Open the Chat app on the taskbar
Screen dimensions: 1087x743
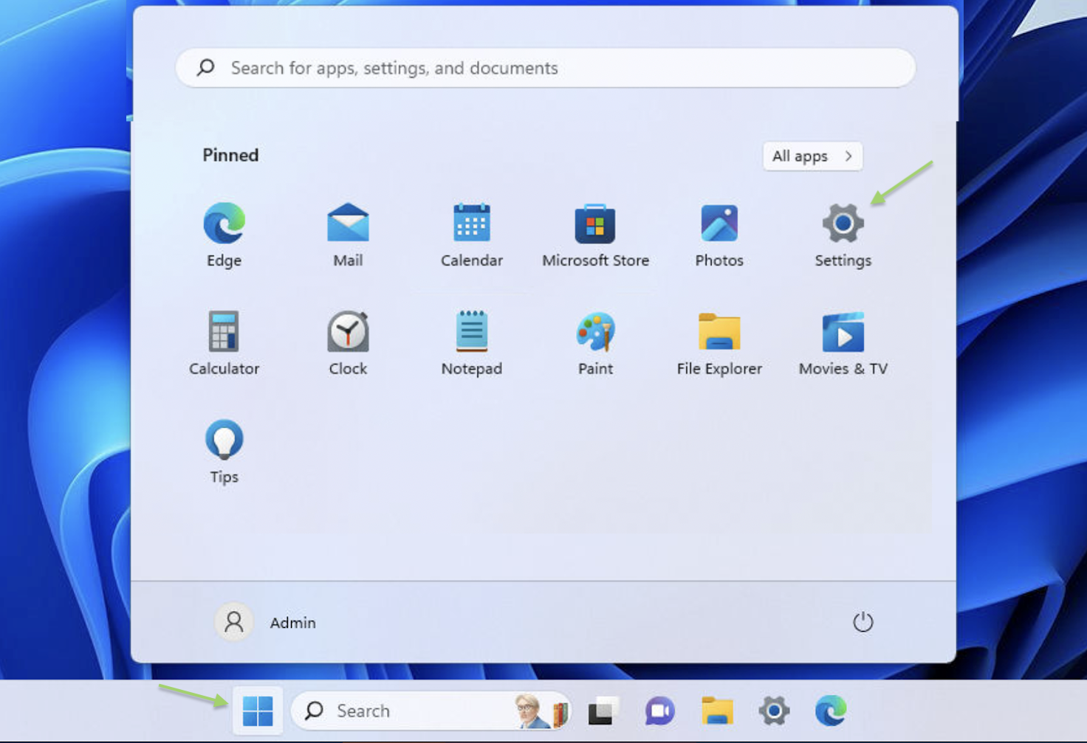point(659,711)
